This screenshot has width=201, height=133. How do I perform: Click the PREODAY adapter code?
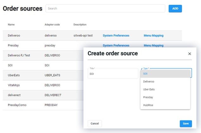(51, 105)
